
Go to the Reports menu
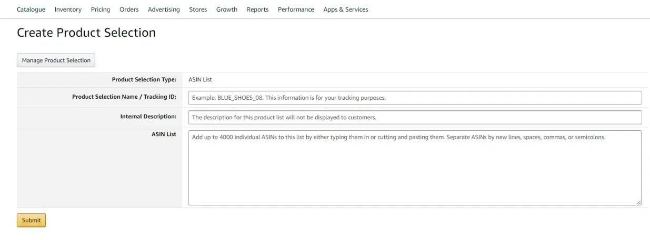coord(257,9)
